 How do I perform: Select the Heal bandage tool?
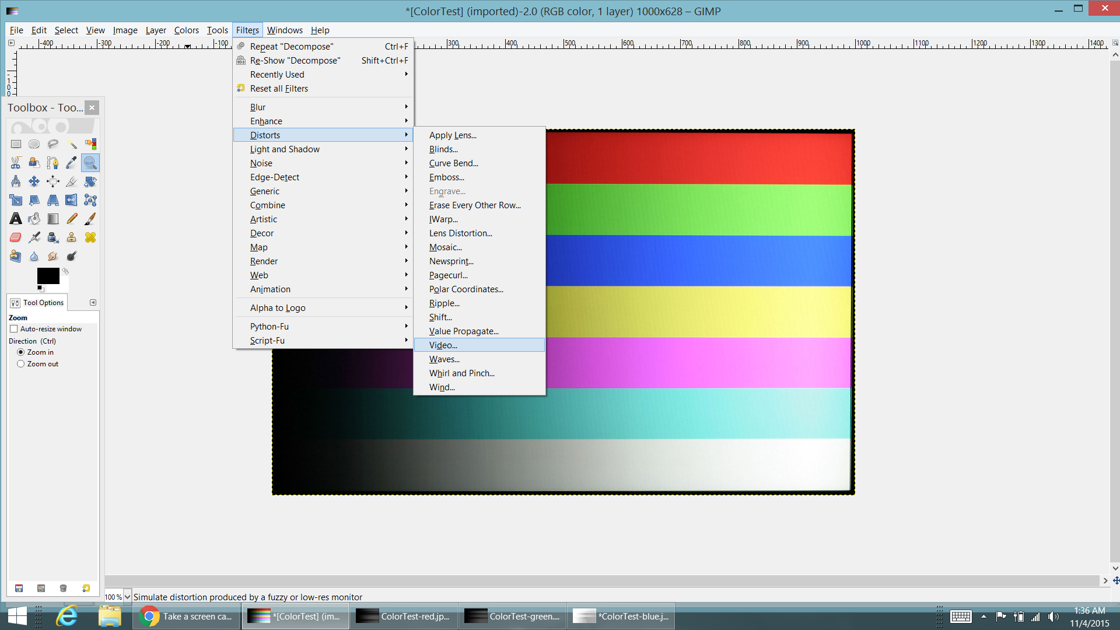pos(90,237)
